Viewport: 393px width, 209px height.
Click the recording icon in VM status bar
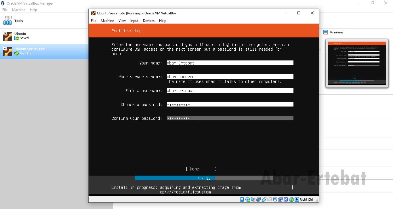(281, 199)
